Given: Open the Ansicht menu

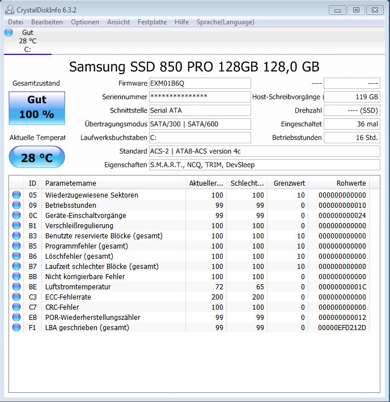Looking at the screenshot, I should pos(118,22).
